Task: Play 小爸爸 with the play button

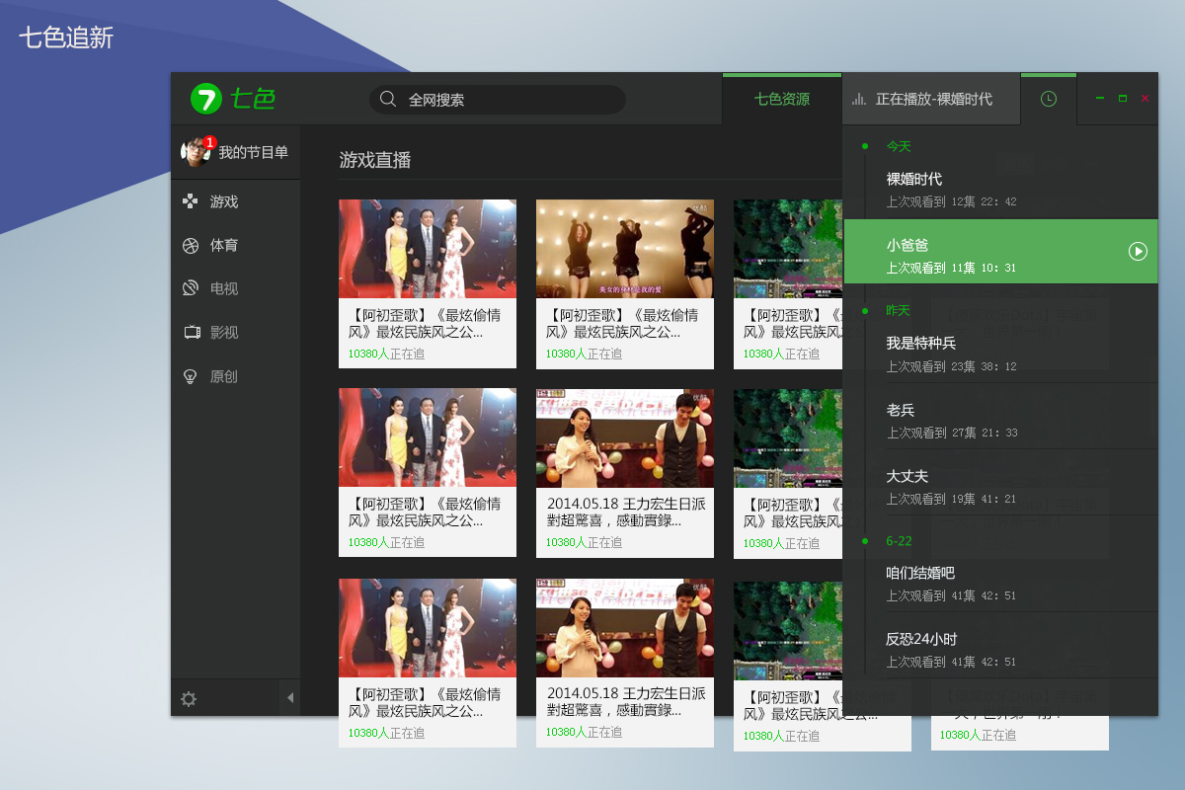Action: coord(1138,252)
